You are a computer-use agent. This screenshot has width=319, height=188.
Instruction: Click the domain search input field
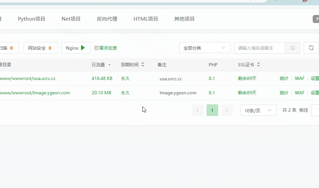tap(259, 48)
